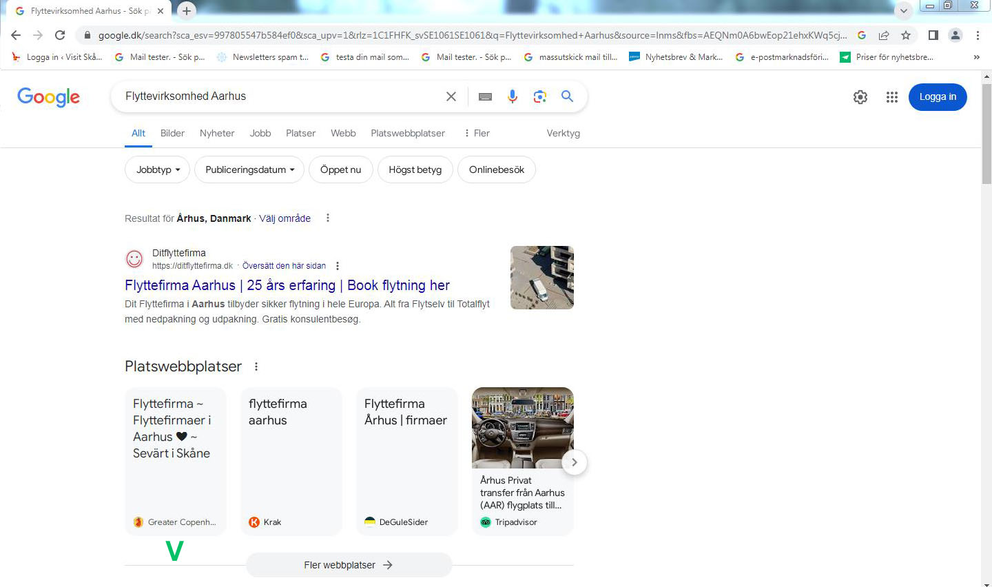This screenshot has width=992, height=587.
Task: Open the Priser för nyhetsbre... bookmark
Action: [887, 57]
